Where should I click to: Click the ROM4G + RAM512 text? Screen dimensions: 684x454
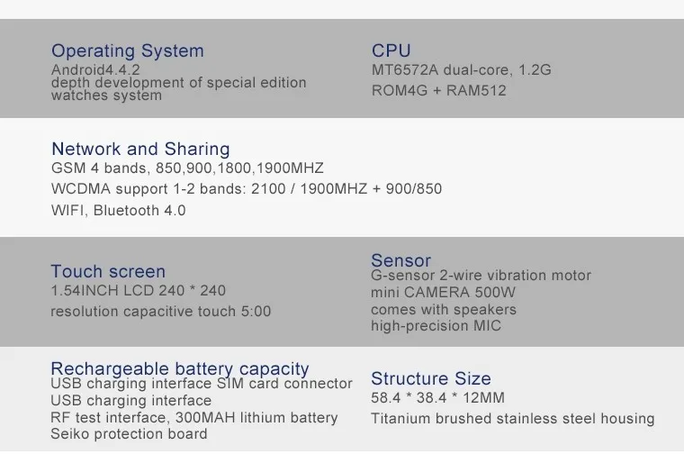coord(438,90)
